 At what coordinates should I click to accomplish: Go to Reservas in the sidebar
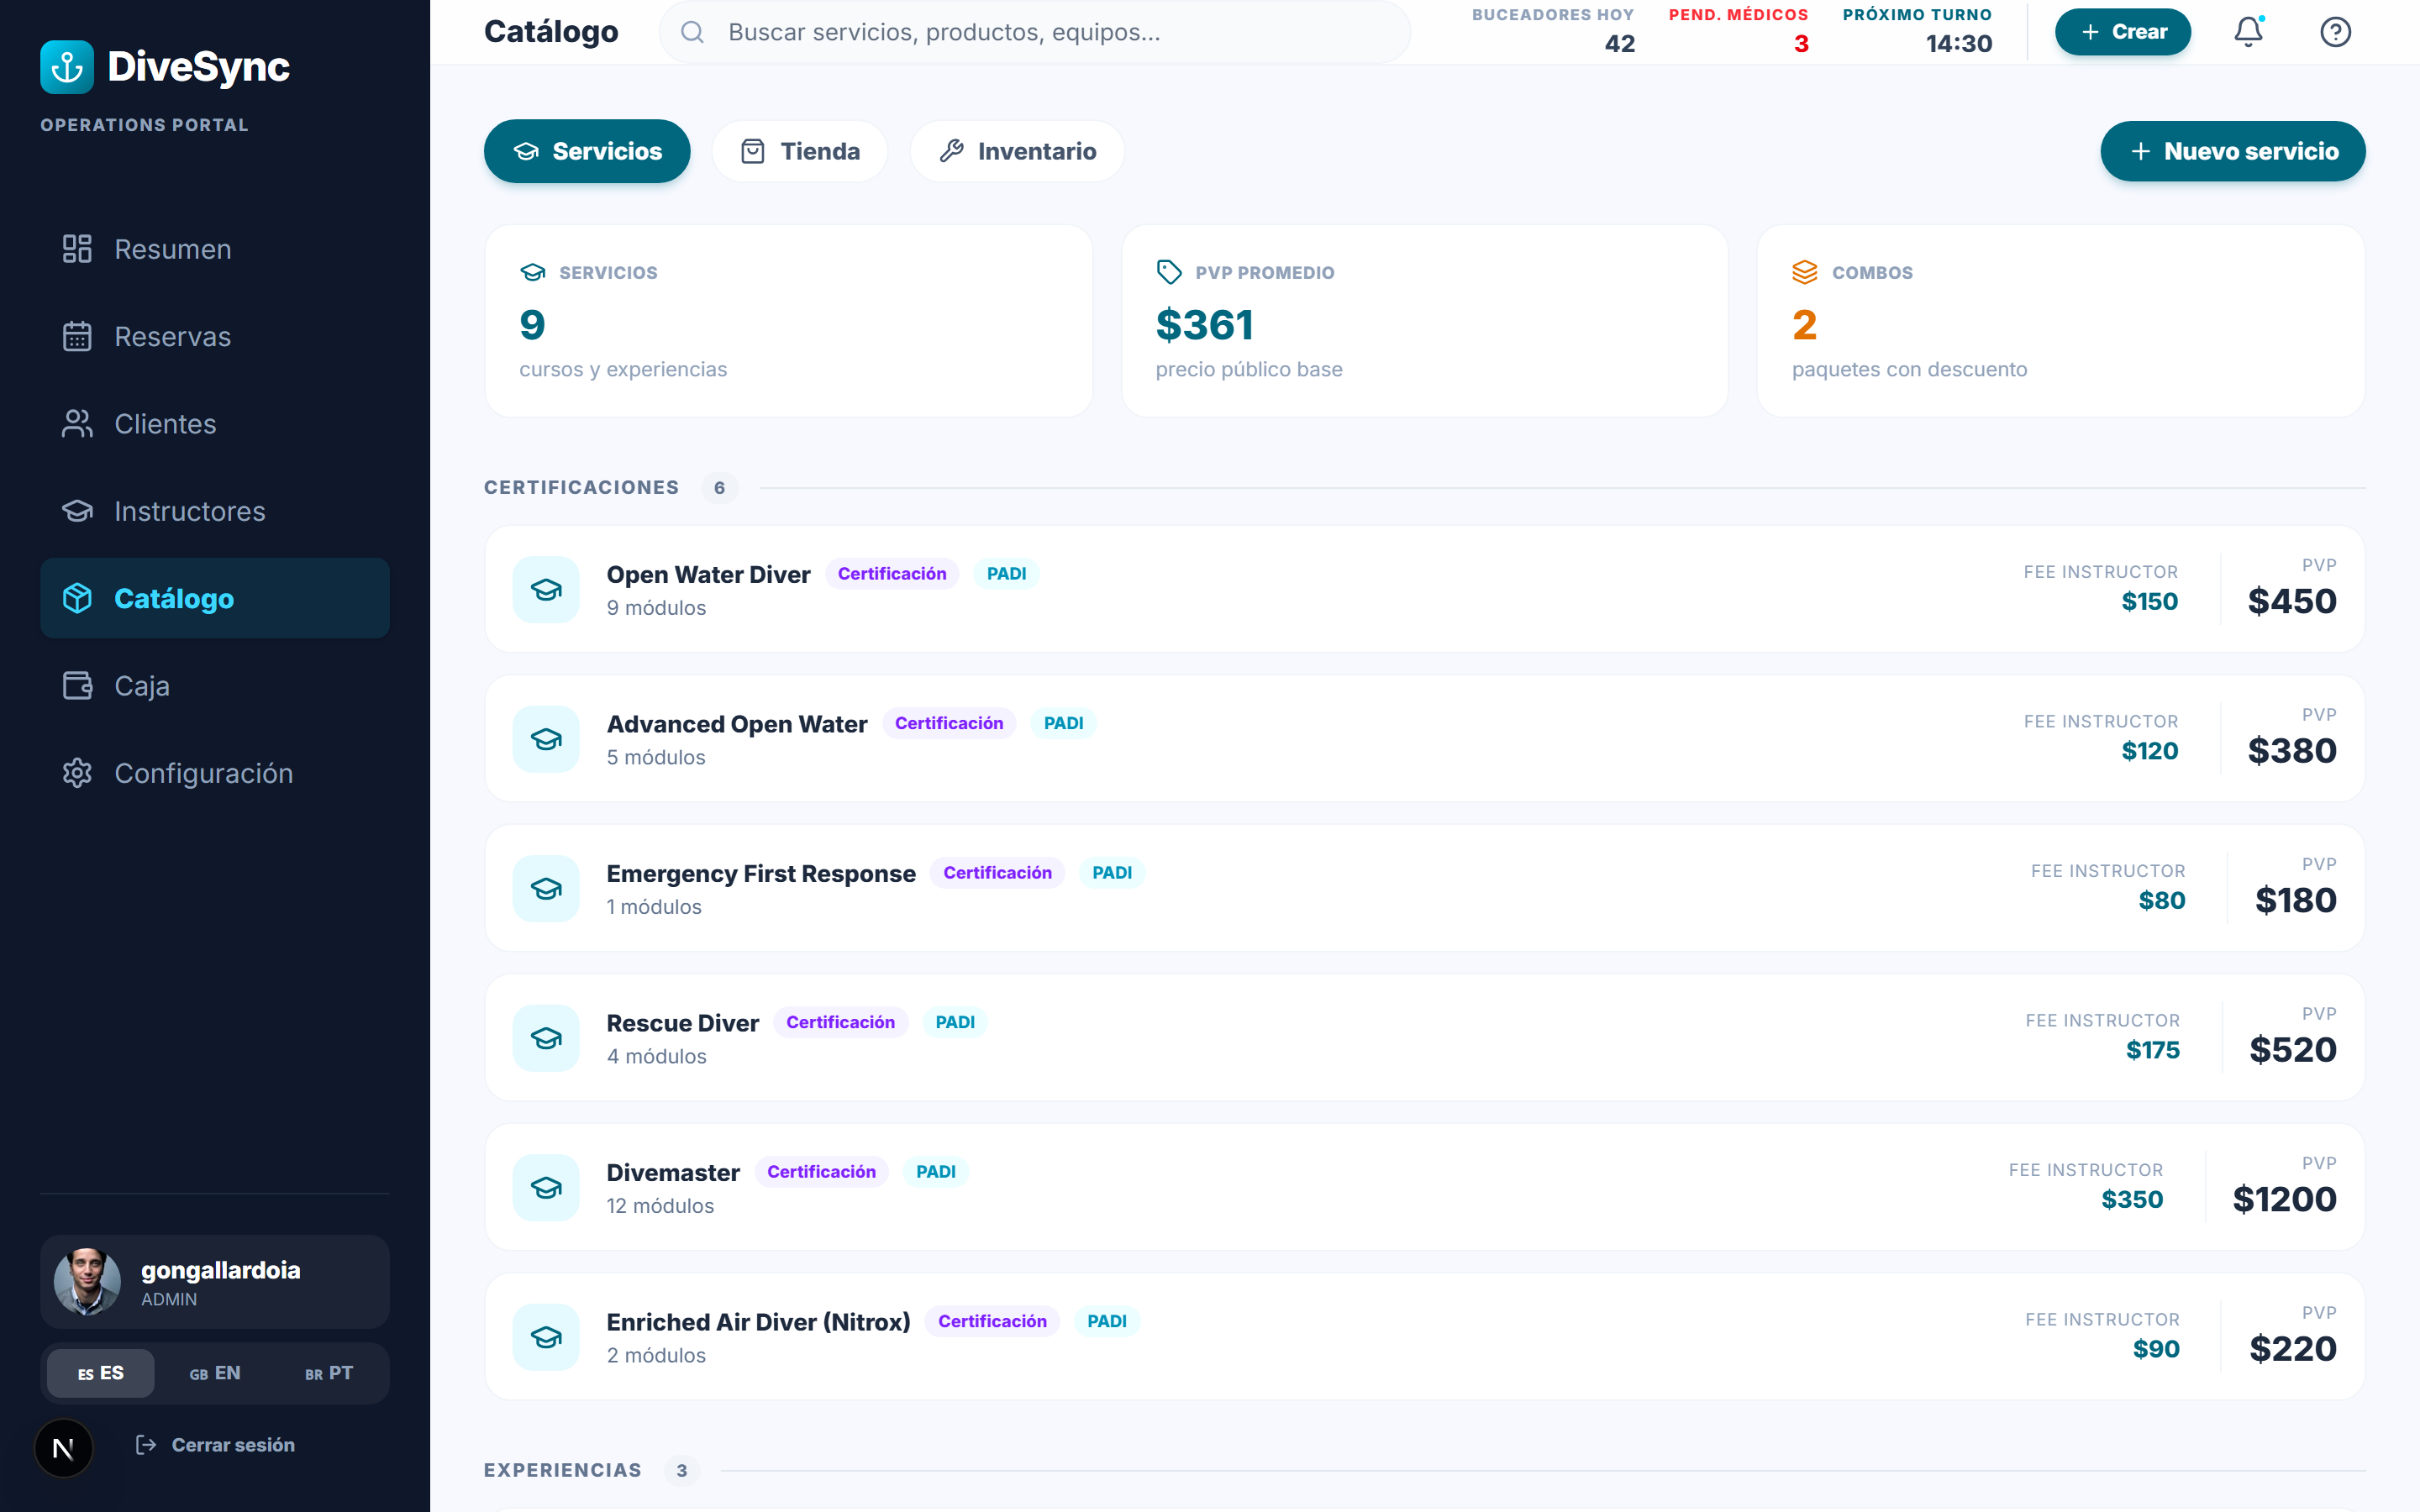click(215, 336)
